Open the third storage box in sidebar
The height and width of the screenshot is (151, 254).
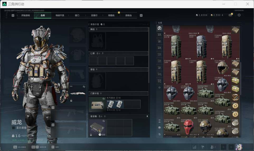pos(159,41)
